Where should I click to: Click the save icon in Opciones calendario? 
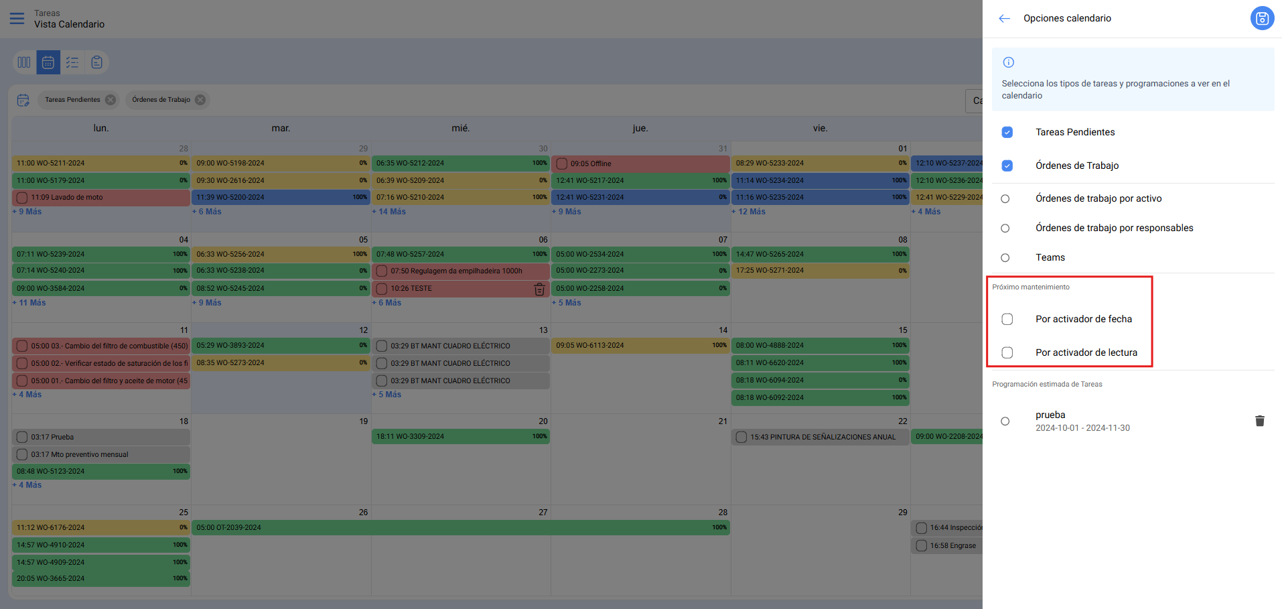(1261, 18)
